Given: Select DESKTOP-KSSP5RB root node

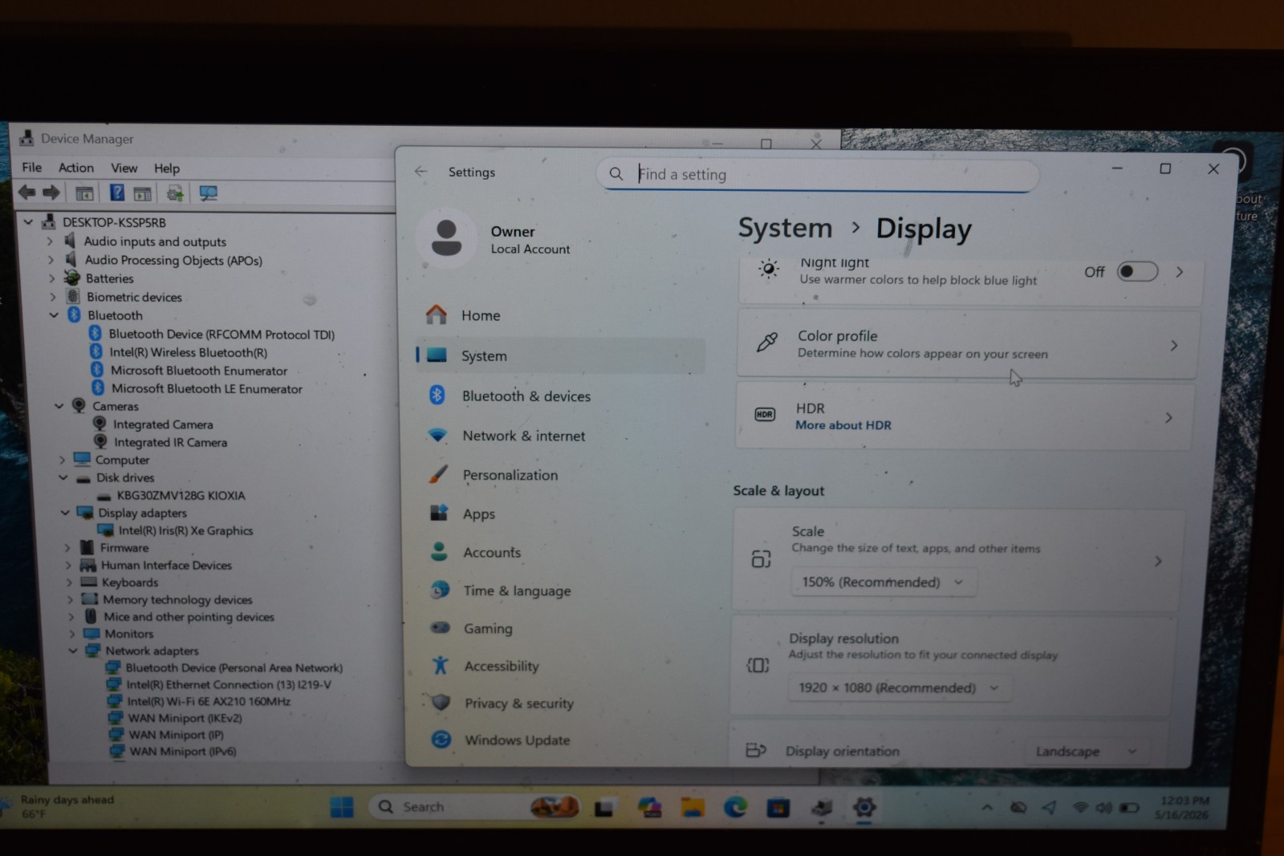Looking at the screenshot, I should (x=114, y=222).
